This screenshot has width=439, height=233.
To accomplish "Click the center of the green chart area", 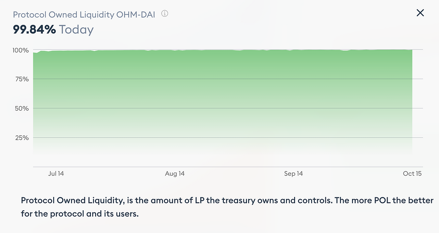I will 223,103.
